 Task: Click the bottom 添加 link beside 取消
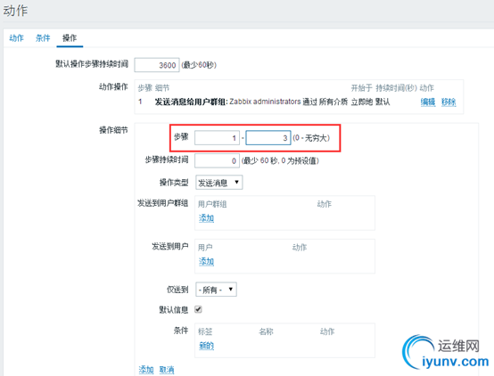pos(146,370)
